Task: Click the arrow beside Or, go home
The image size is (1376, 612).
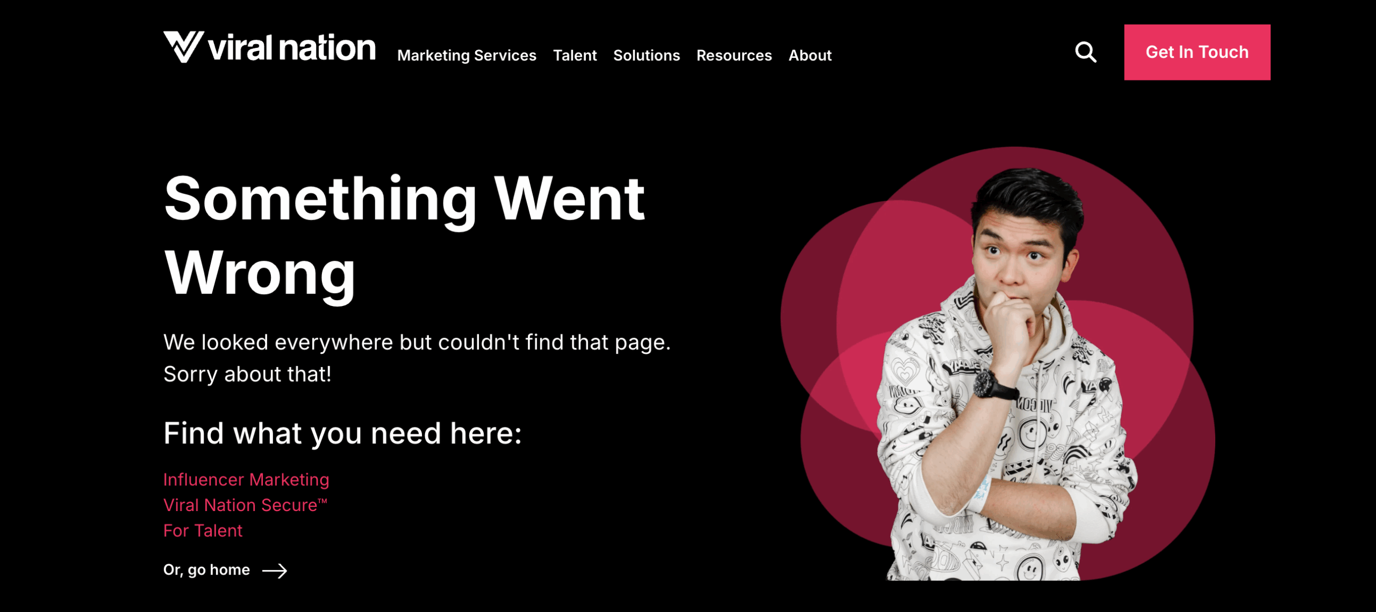Action: click(x=275, y=570)
